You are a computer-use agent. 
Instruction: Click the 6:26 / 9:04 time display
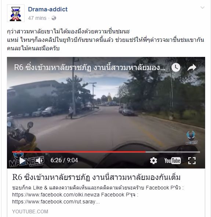[x=64, y=160]
